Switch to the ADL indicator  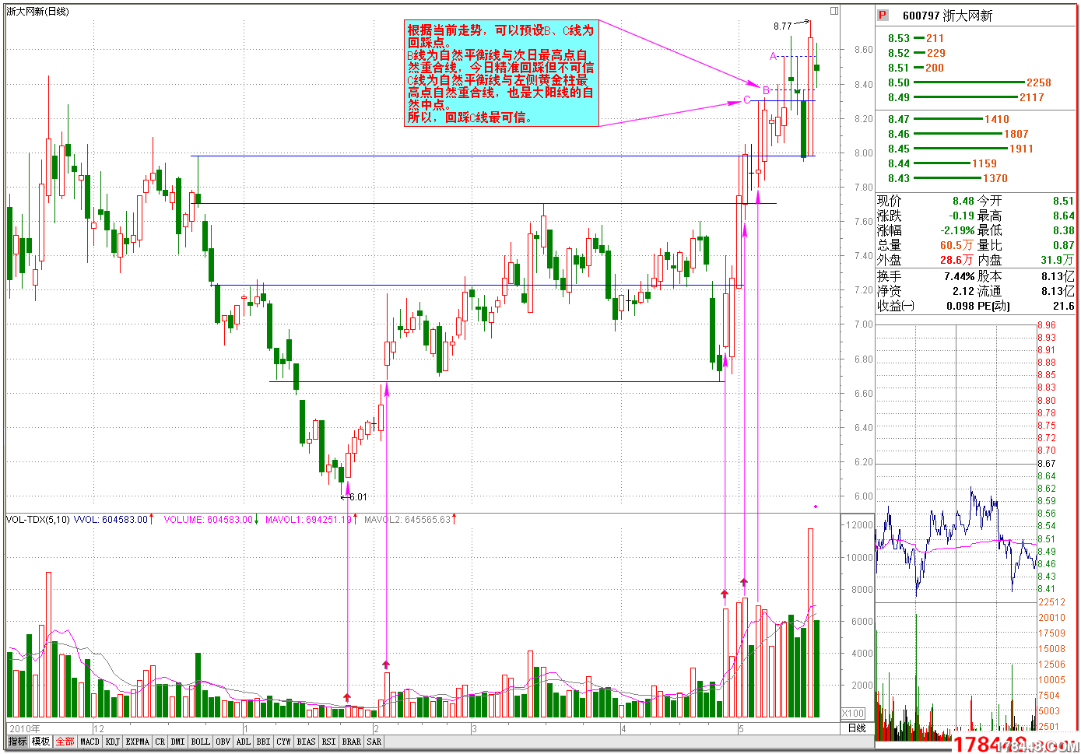244,742
